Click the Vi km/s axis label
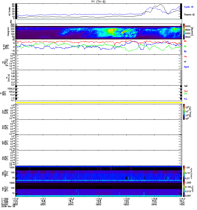 pyautogui.click(x=9, y=78)
